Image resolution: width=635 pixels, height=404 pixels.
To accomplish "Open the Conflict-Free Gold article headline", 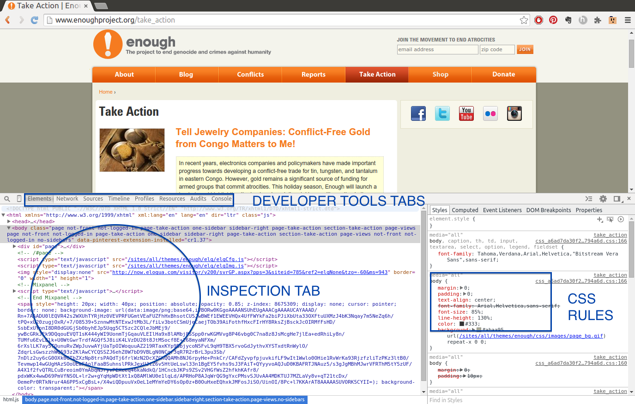I will point(273,138).
